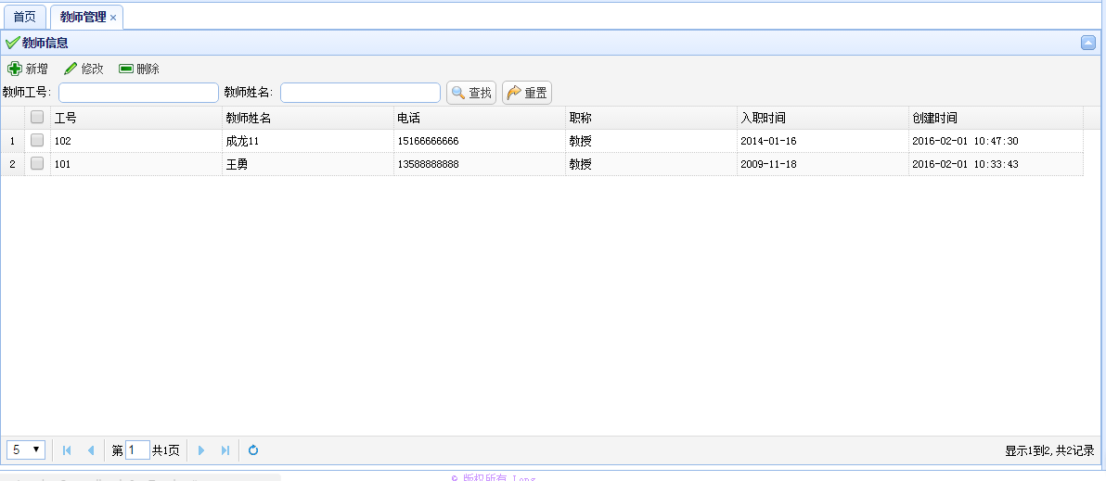Collapse the 教师信息 panel

pos(1088,42)
